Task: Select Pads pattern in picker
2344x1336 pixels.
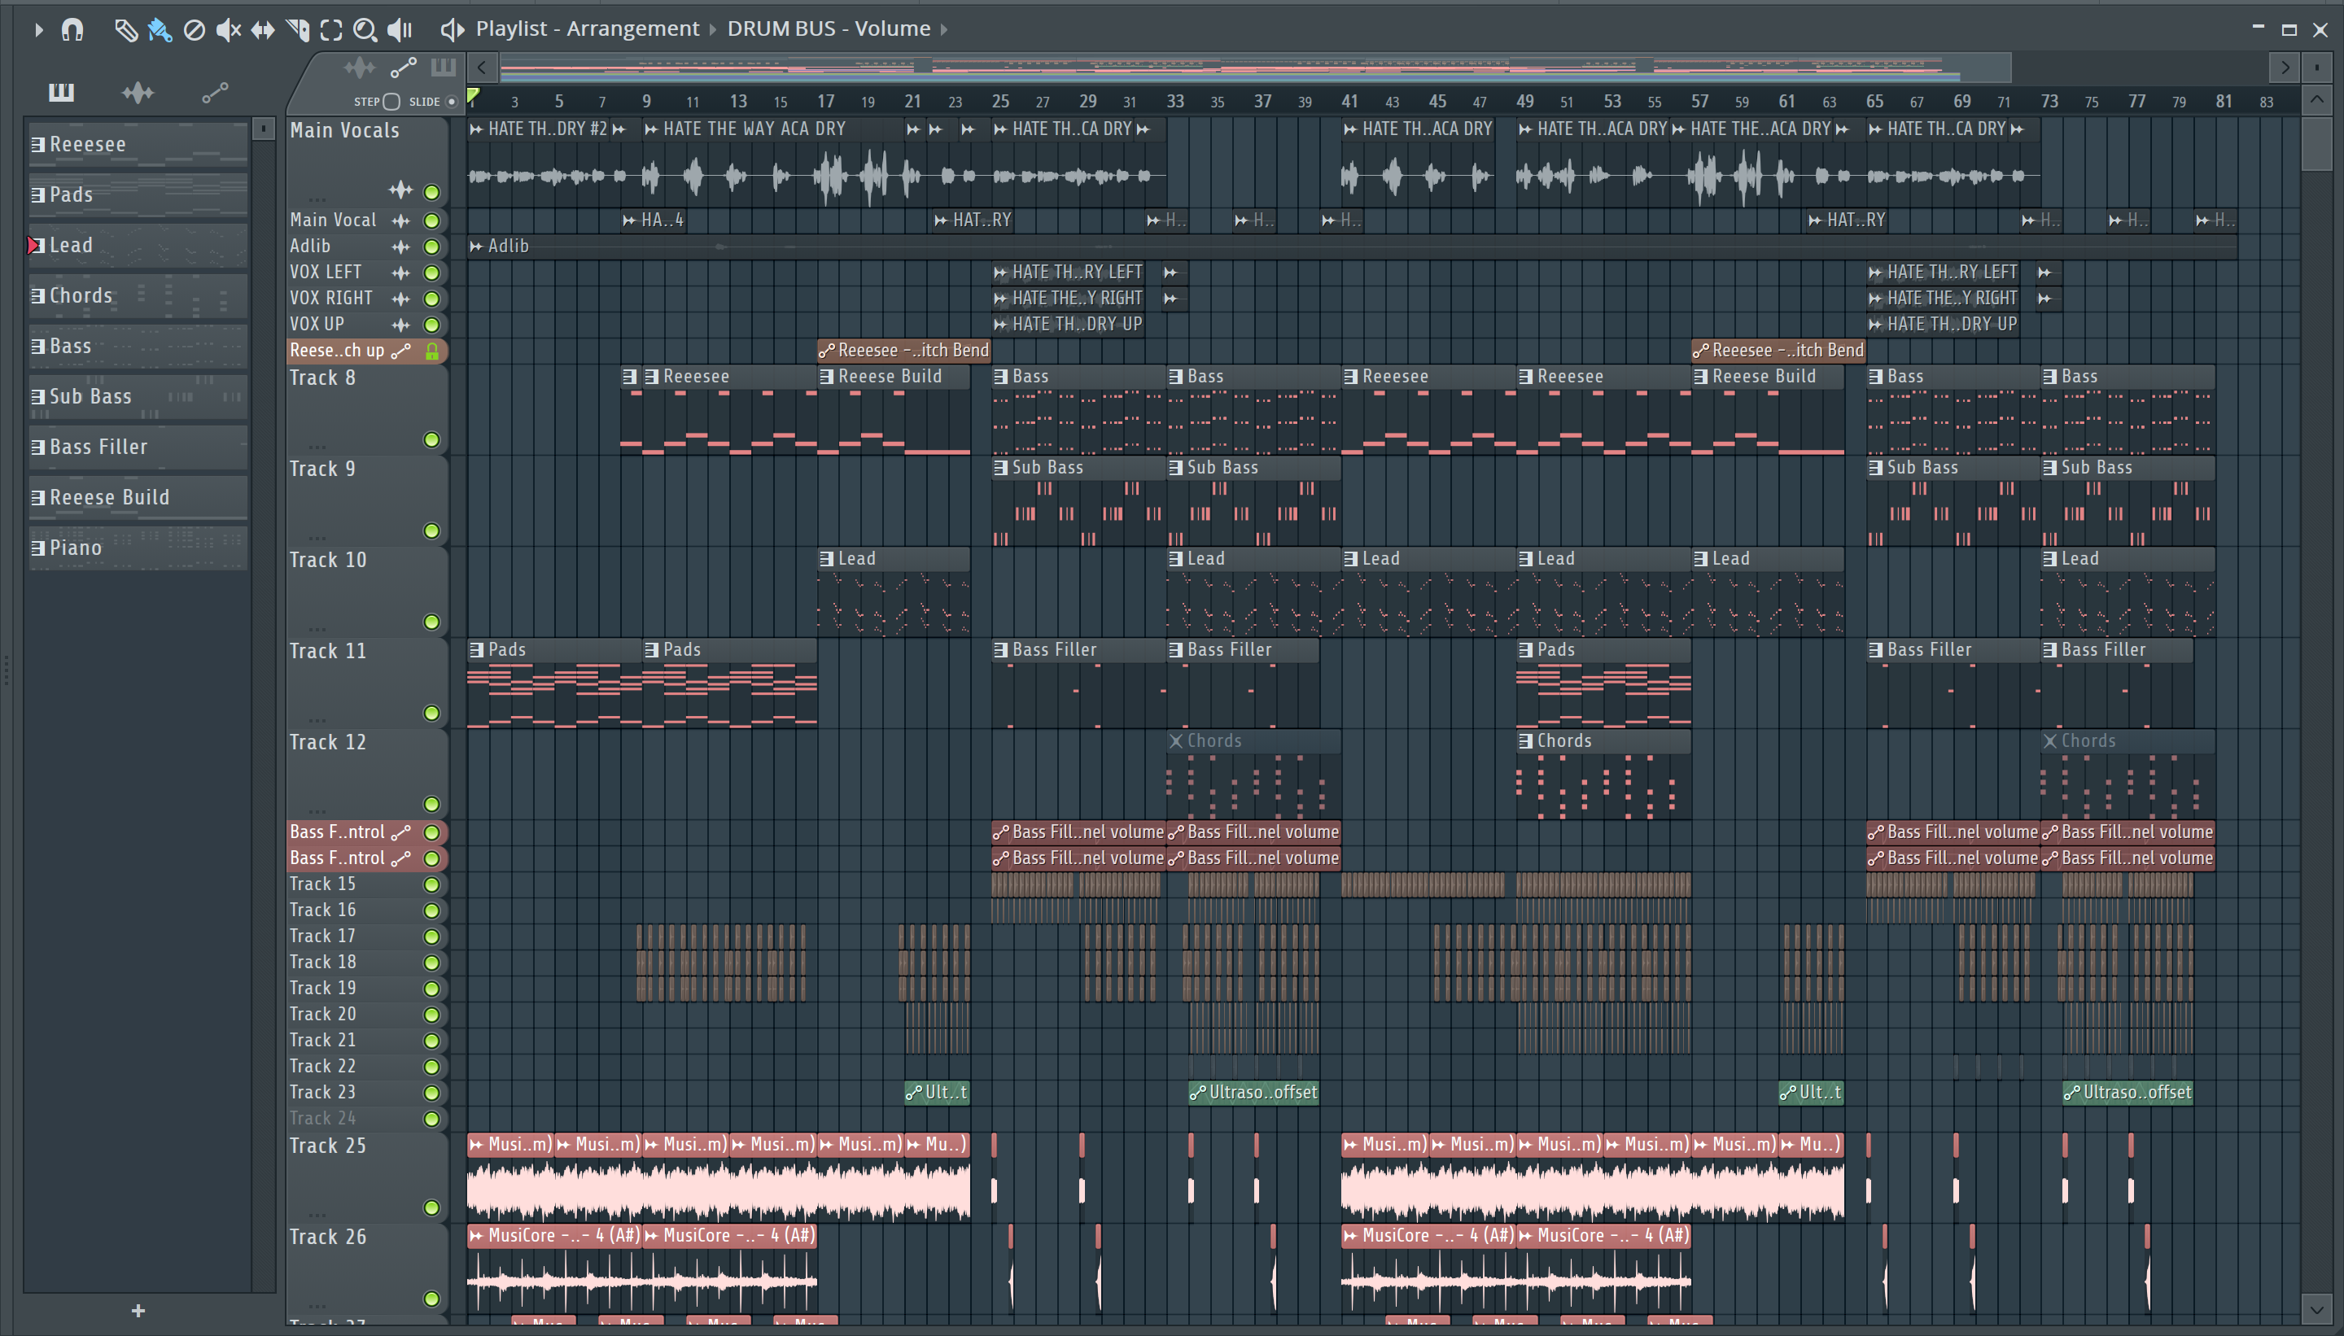Action: (x=138, y=194)
